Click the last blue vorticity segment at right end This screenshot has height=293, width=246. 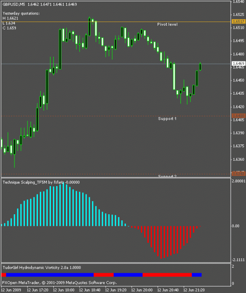coord(196,275)
